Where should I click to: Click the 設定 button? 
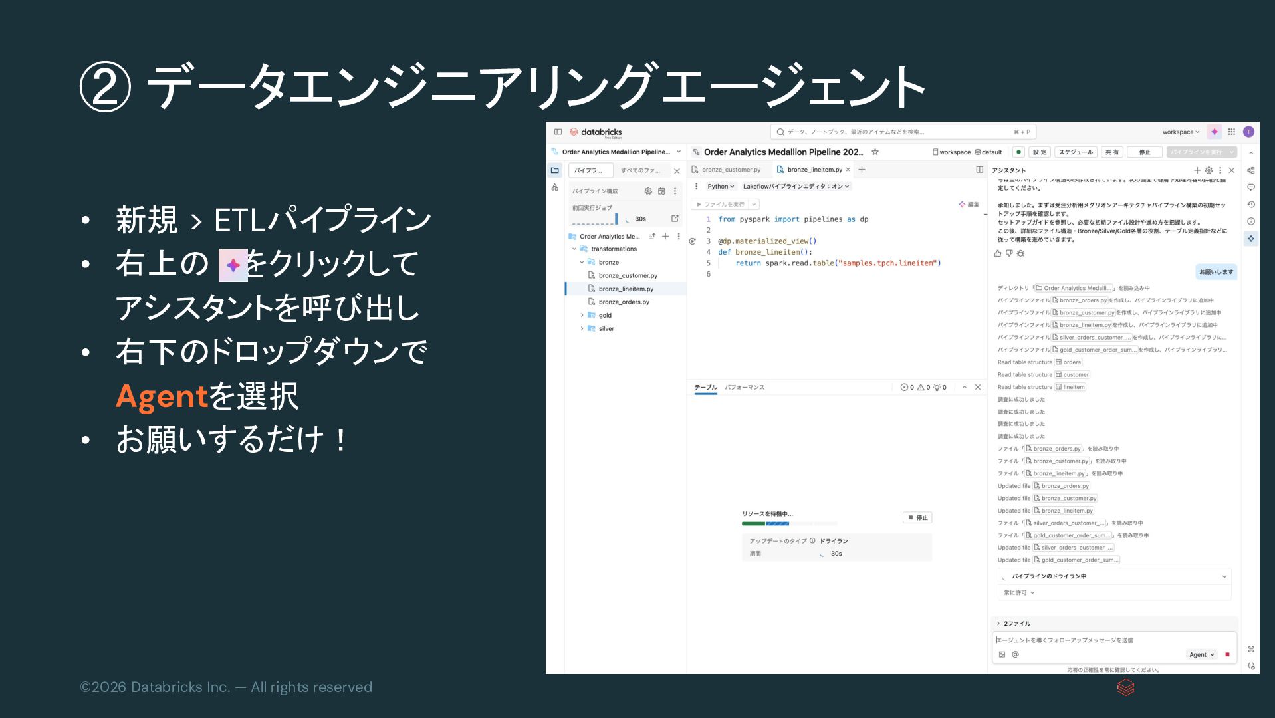pyautogui.click(x=1040, y=152)
